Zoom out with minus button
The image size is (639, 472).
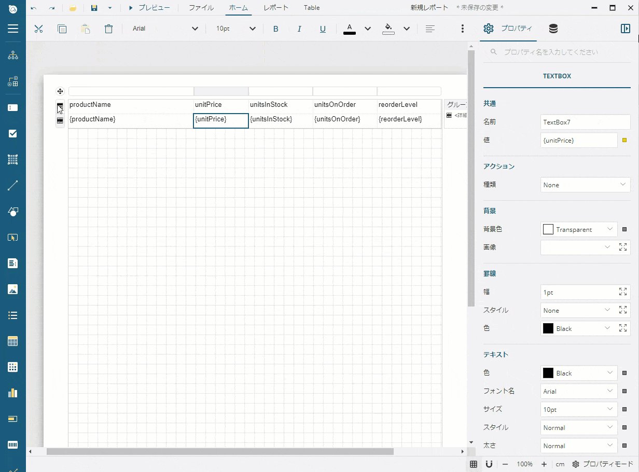505,464
